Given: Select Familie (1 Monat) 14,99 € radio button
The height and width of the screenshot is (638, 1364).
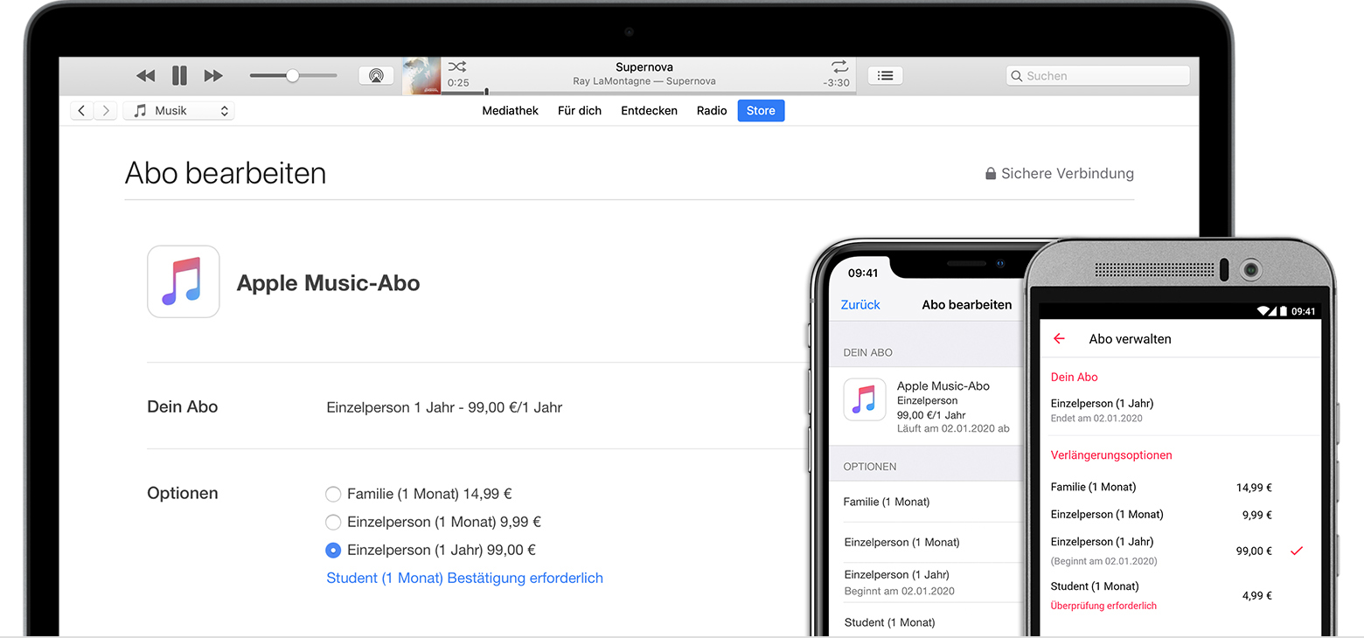Looking at the screenshot, I should click(333, 495).
